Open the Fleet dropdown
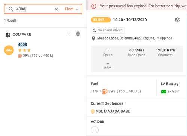 (71, 9)
